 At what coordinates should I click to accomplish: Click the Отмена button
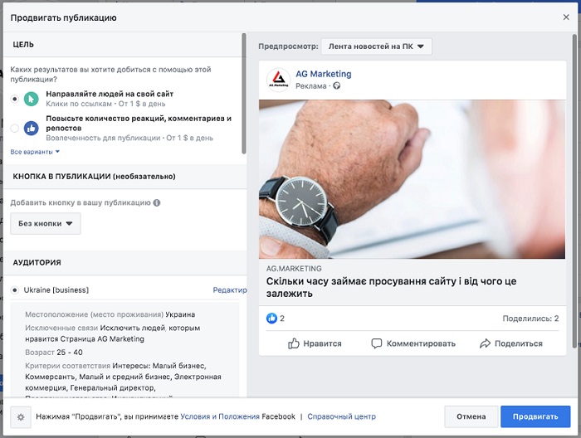pyautogui.click(x=471, y=416)
